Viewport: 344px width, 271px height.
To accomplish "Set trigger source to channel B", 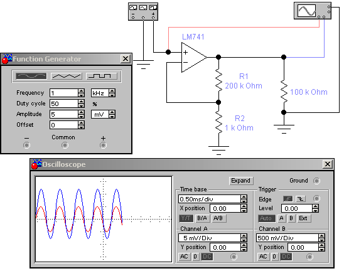I will tap(291, 218).
